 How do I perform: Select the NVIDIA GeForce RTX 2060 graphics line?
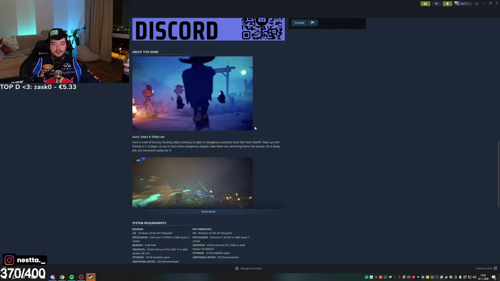tap(219, 247)
